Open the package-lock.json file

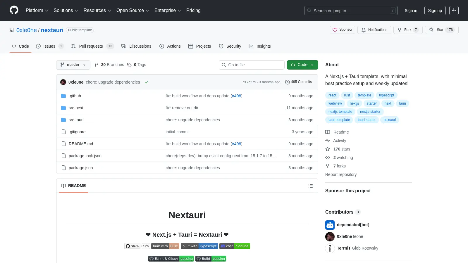[85, 156]
